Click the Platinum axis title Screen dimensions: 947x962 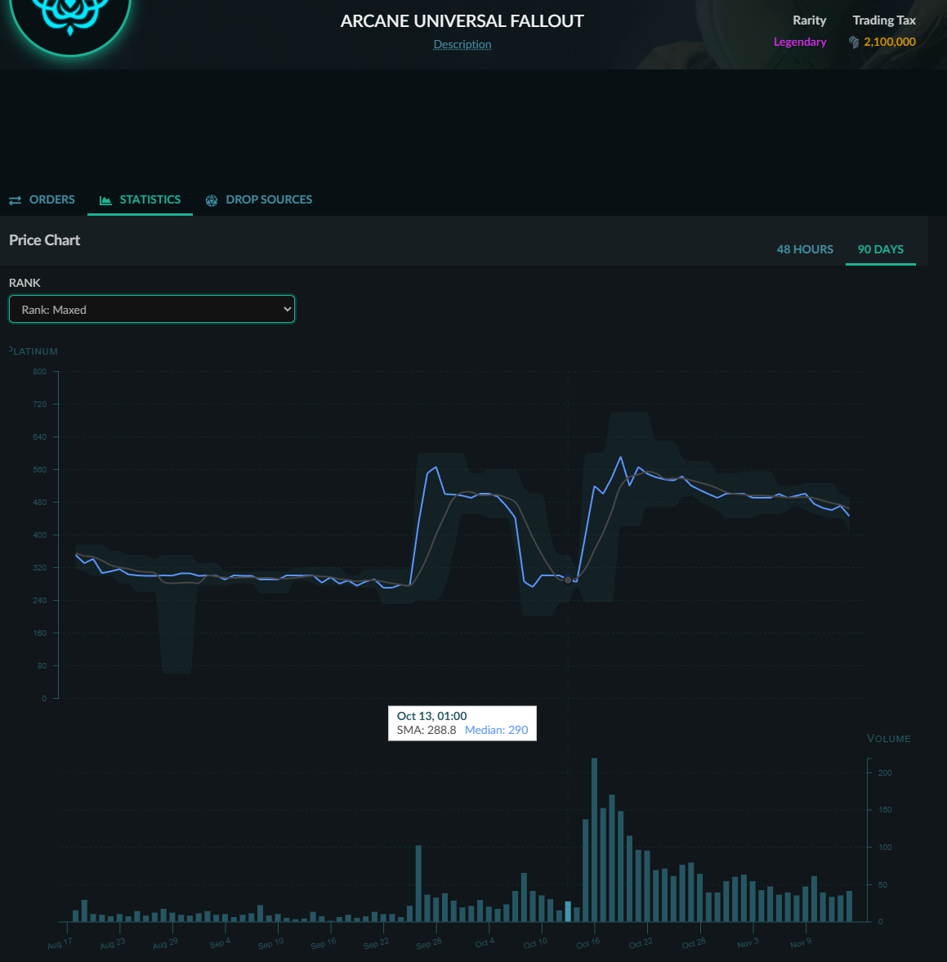point(34,351)
